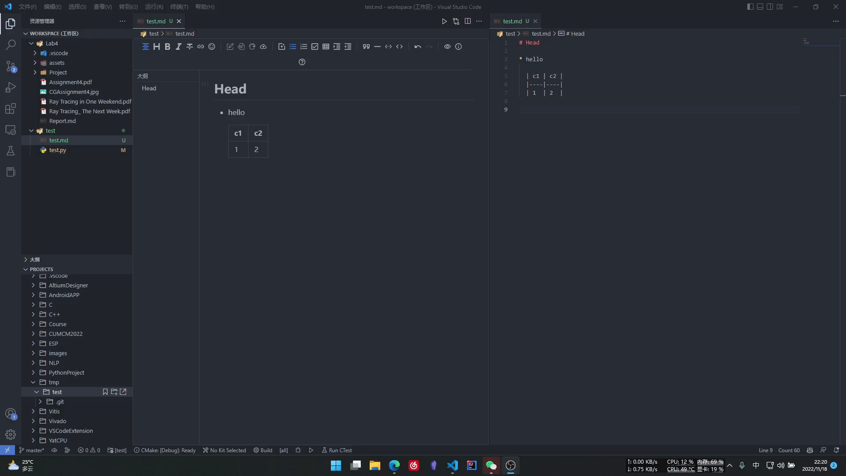
Task: Insert unordered bullet list
Action: (x=293, y=47)
